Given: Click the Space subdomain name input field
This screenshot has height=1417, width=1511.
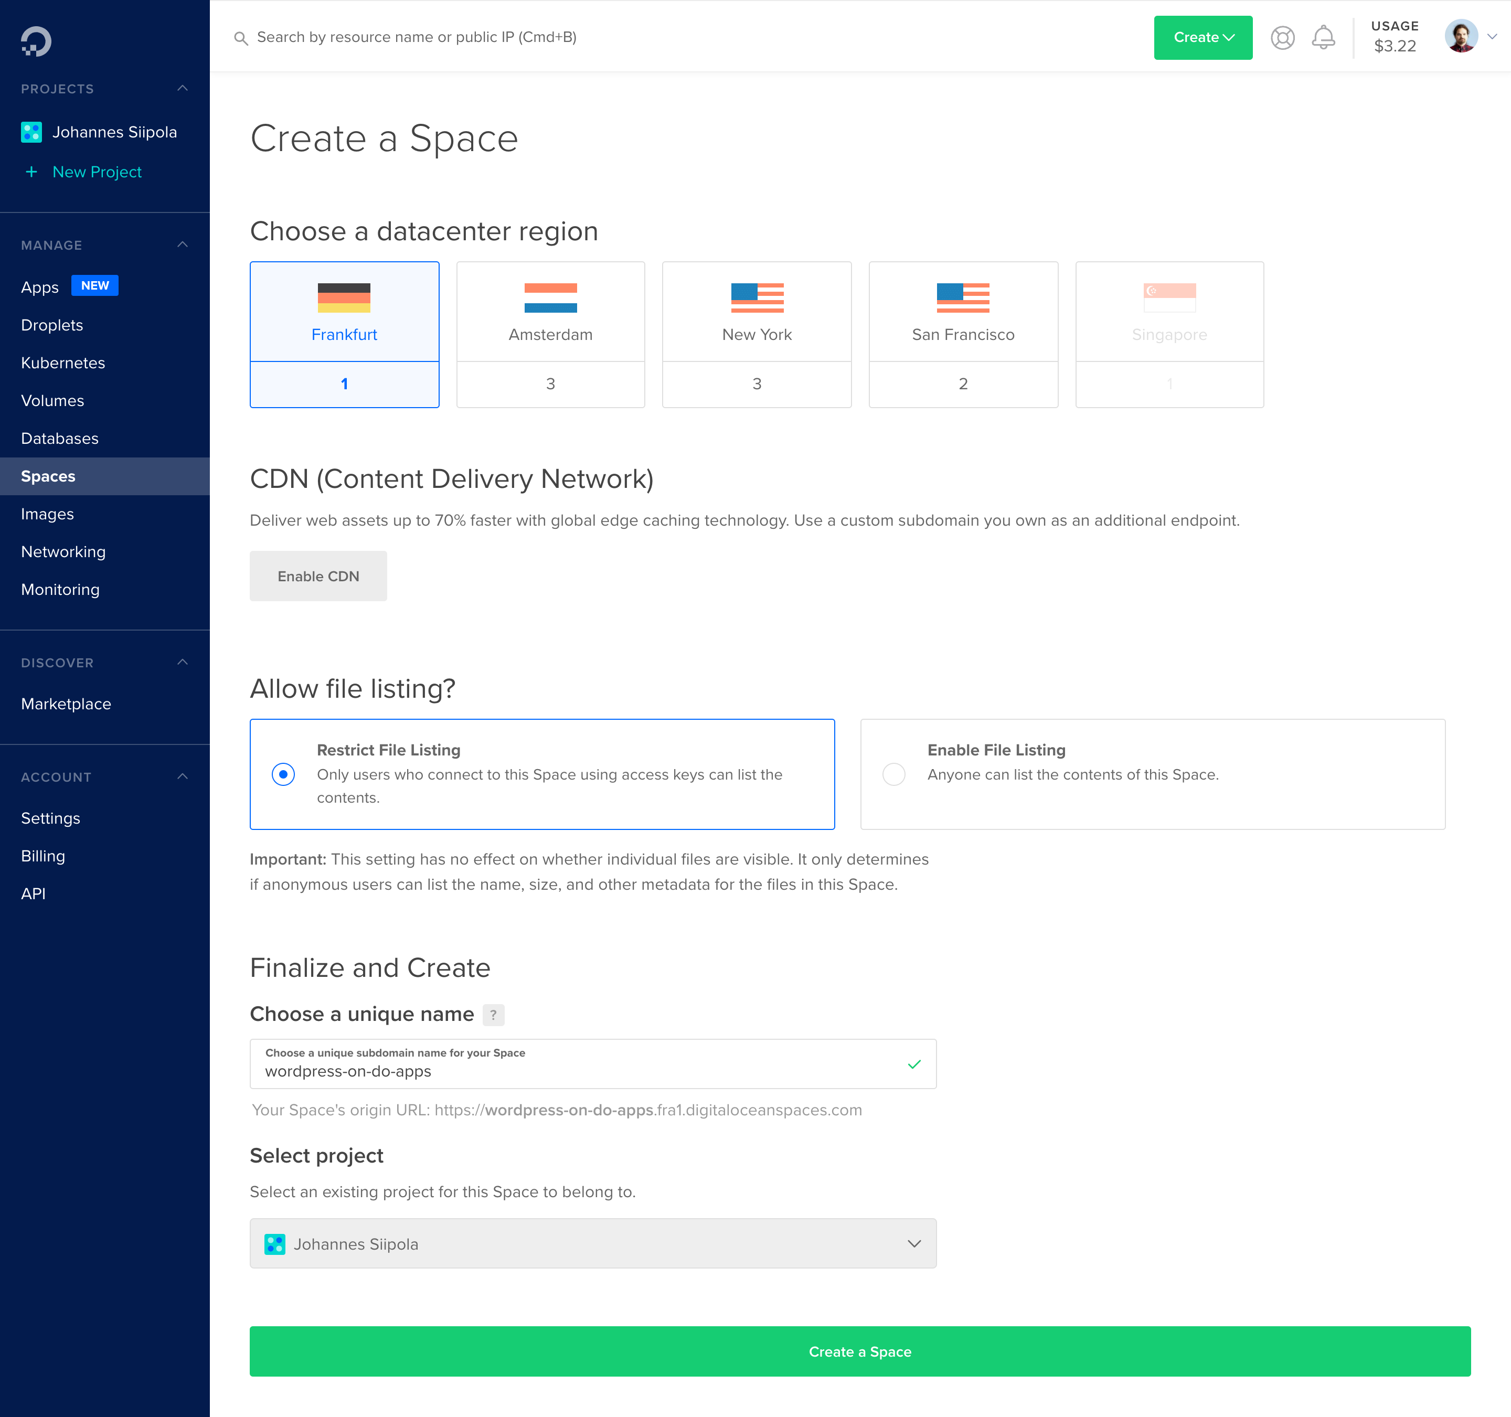Looking at the screenshot, I should [578, 1071].
